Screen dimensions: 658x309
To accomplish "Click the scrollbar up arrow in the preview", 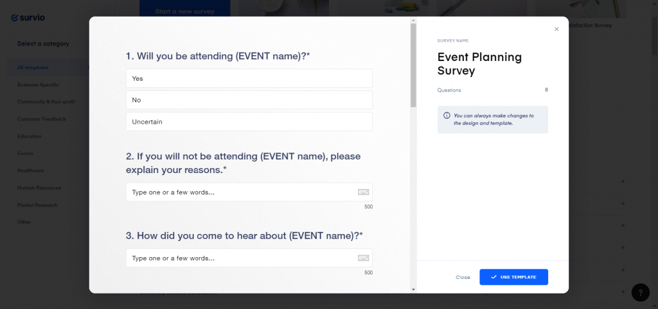I will (413, 21).
